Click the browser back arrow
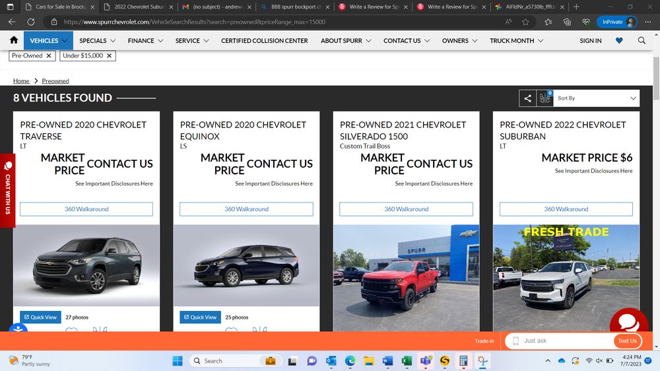660x371 pixels. tap(12, 22)
